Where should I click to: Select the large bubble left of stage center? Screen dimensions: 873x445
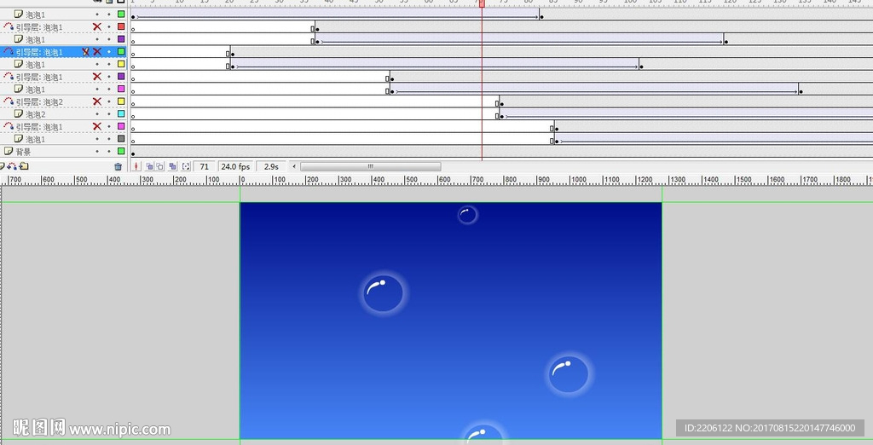click(x=383, y=293)
